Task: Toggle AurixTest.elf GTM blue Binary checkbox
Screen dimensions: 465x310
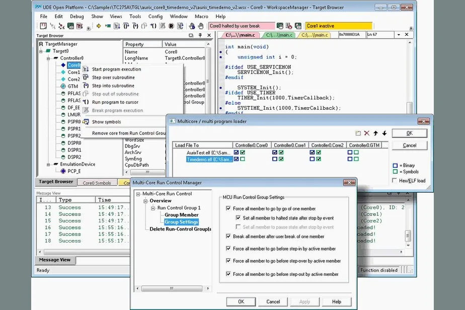Action: [x=350, y=152]
